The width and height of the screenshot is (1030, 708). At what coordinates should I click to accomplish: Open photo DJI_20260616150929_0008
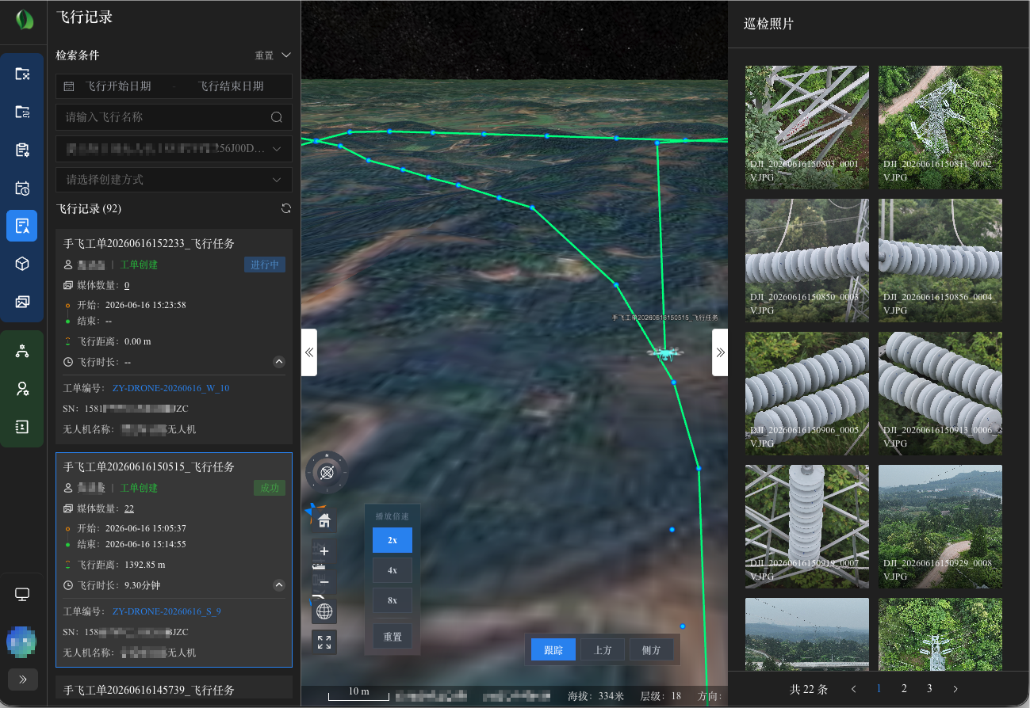940,527
